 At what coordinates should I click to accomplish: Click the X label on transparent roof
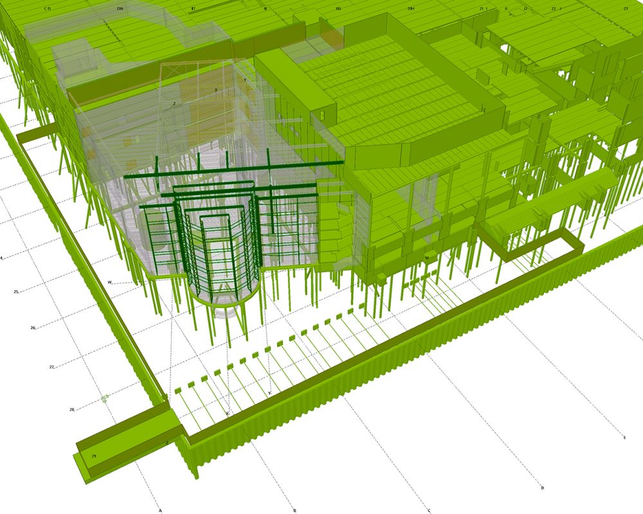click(216, 89)
